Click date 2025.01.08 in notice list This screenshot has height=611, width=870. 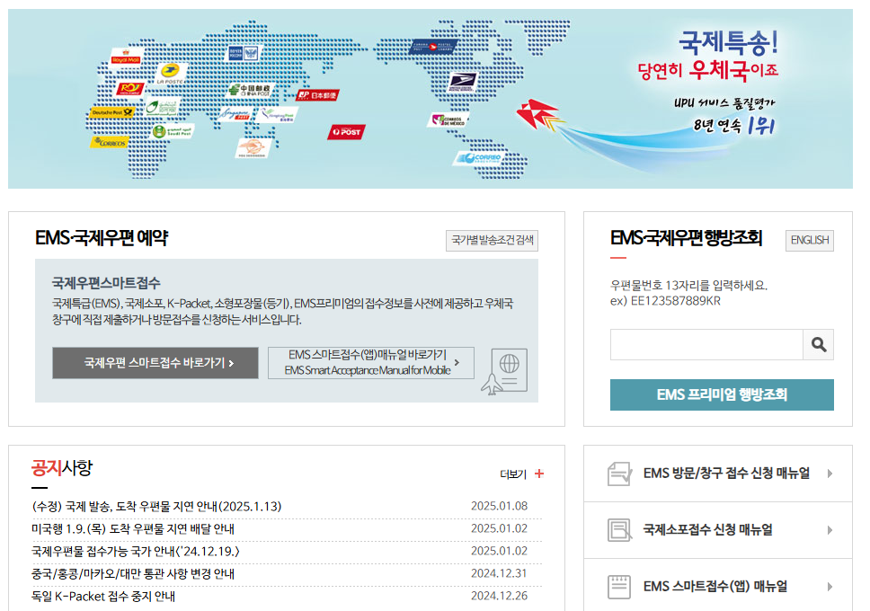[500, 506]
